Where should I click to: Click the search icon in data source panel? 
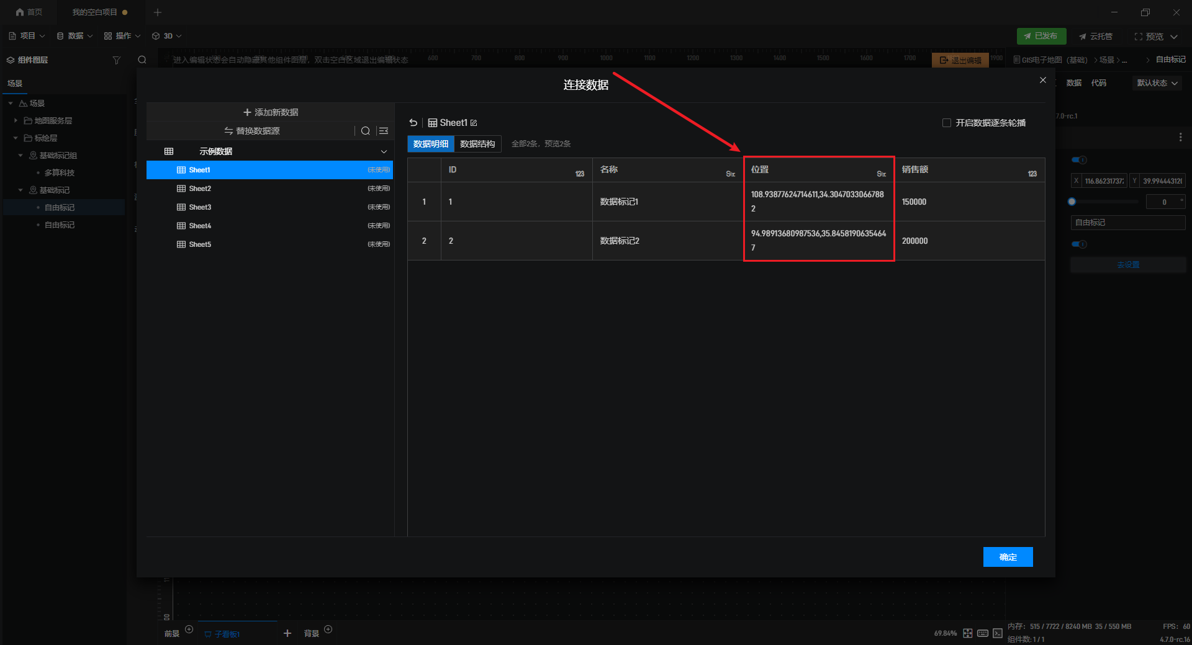[366, 131]
